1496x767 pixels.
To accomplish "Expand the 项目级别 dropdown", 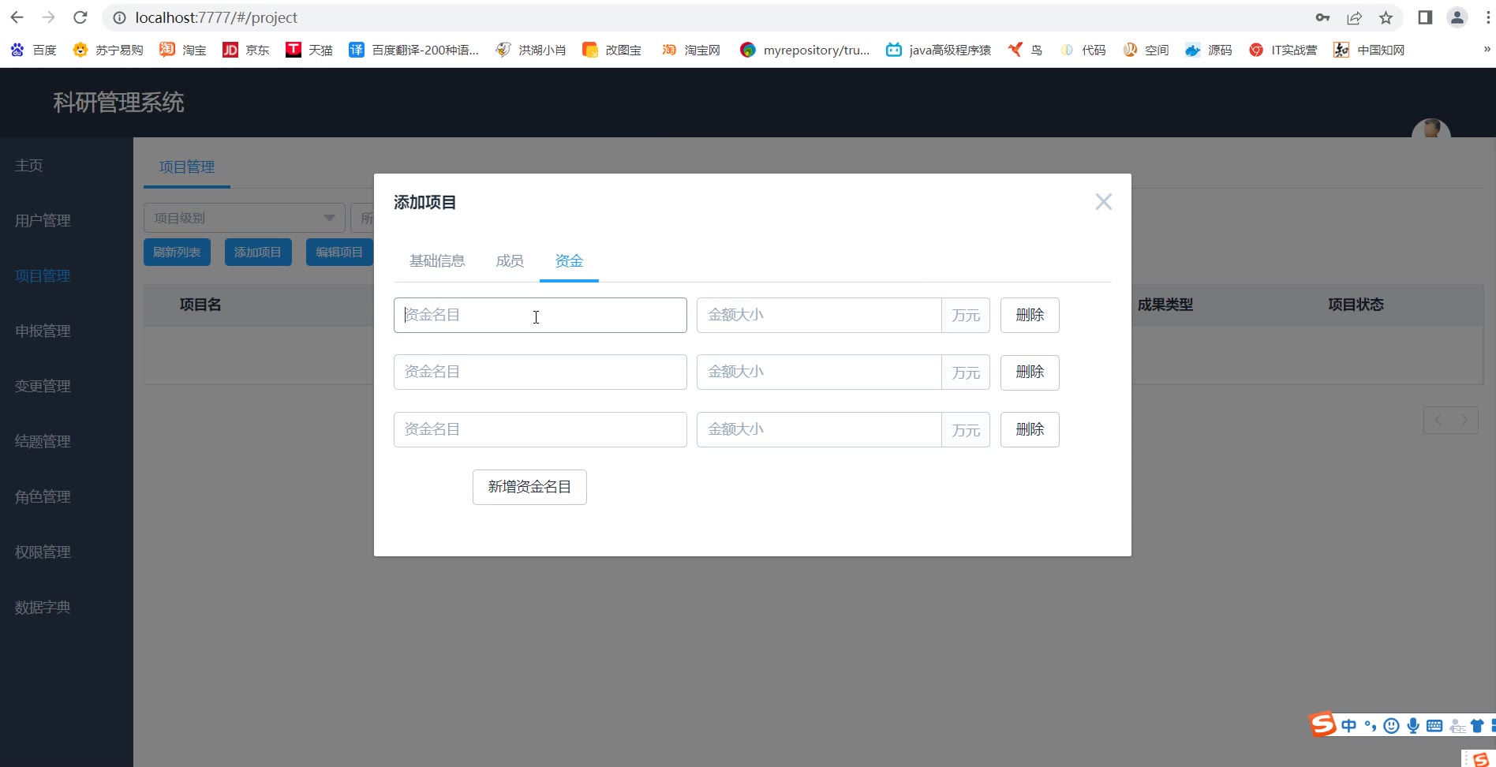I will (244, 218).
